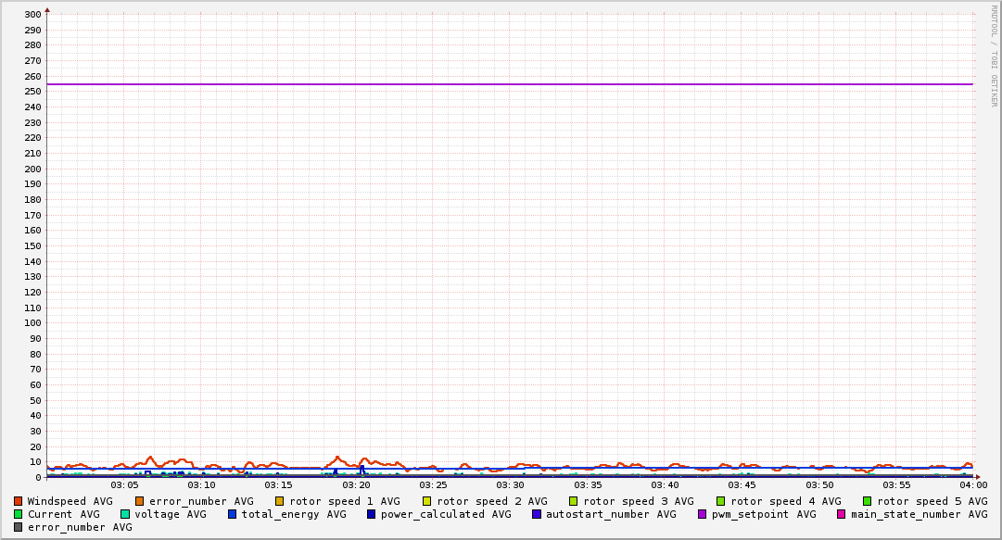Select the rotor speed 1 AVG color box

(280, 501)
